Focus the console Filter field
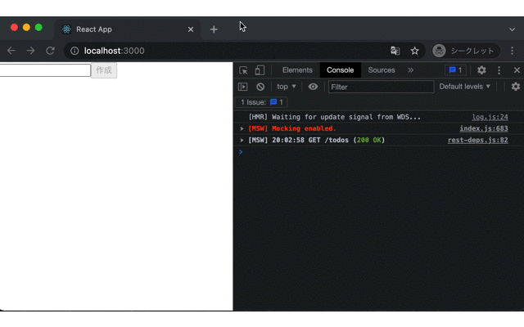Image resolution: width=524 pixels, height=327 pixels. point(381,87)
